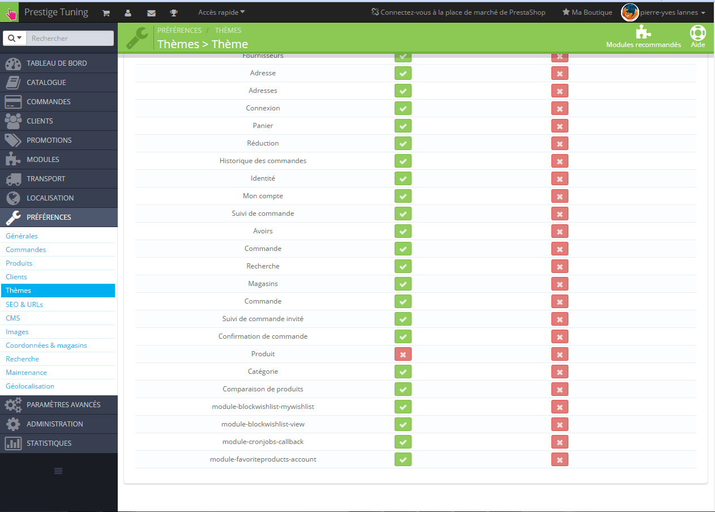Open the trophy icon in top bar

click(x=174, y=12)
